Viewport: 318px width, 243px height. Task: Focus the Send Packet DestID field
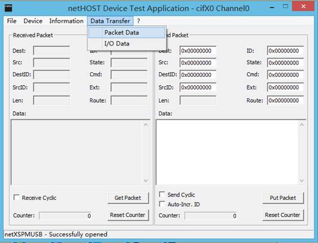click(198, 75)
